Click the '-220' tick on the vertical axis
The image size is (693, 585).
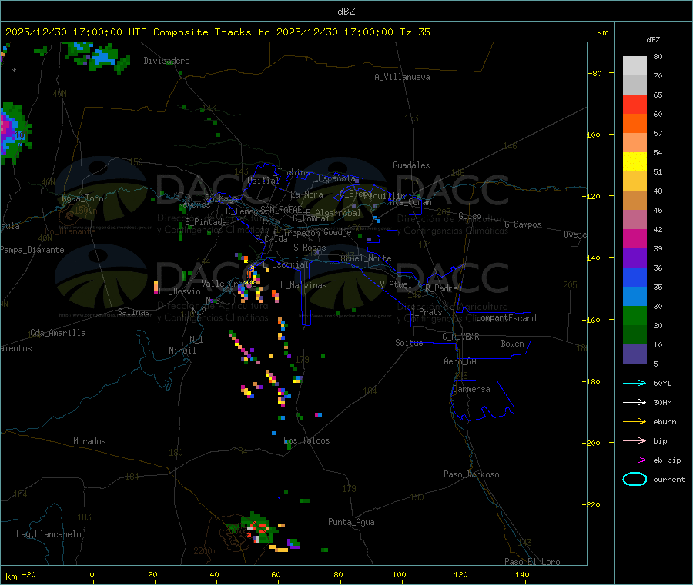pyautogui.click(x=593, y=504)
